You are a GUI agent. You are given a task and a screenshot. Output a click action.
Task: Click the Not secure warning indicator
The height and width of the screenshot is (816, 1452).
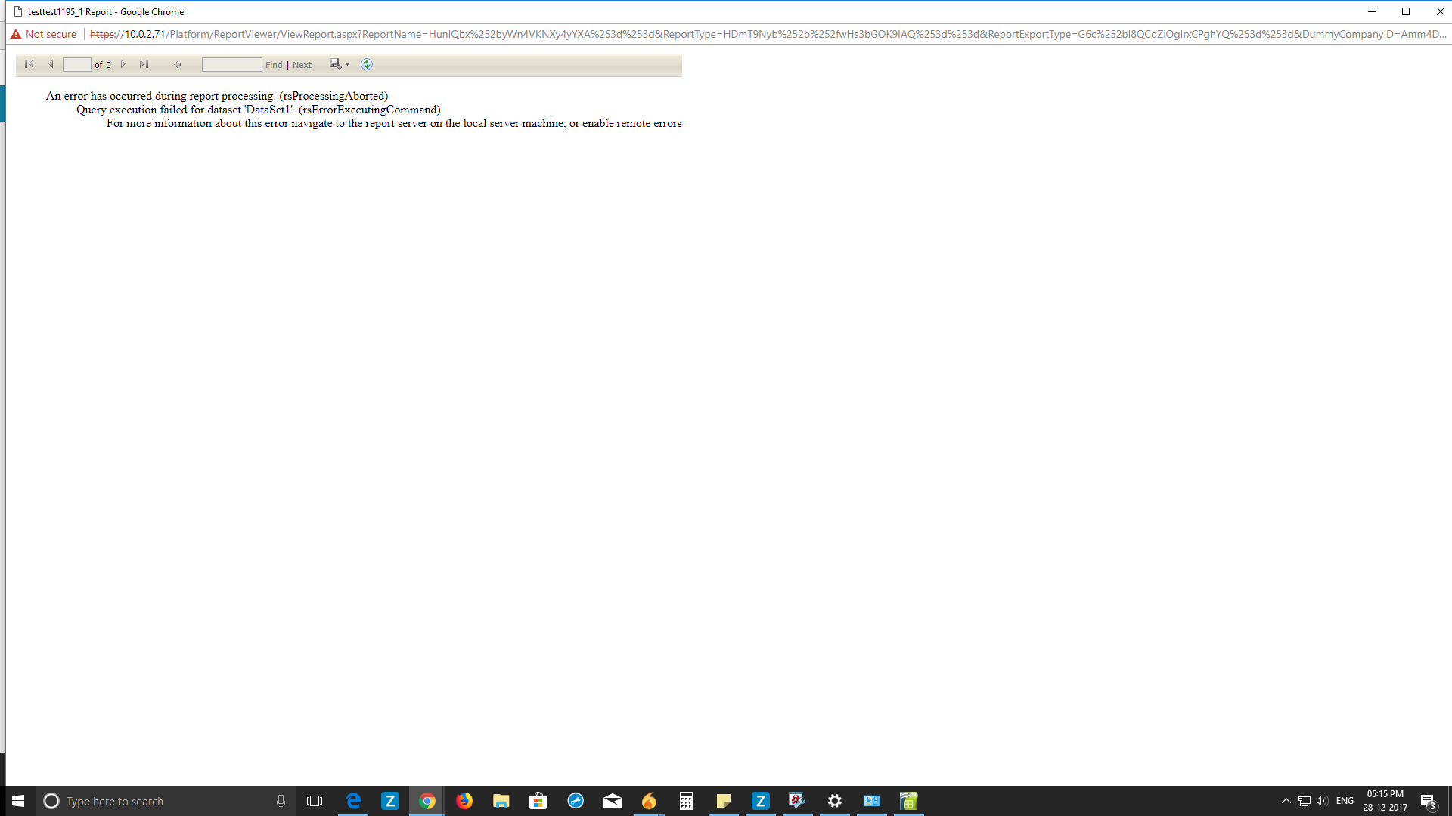(44, 34)
